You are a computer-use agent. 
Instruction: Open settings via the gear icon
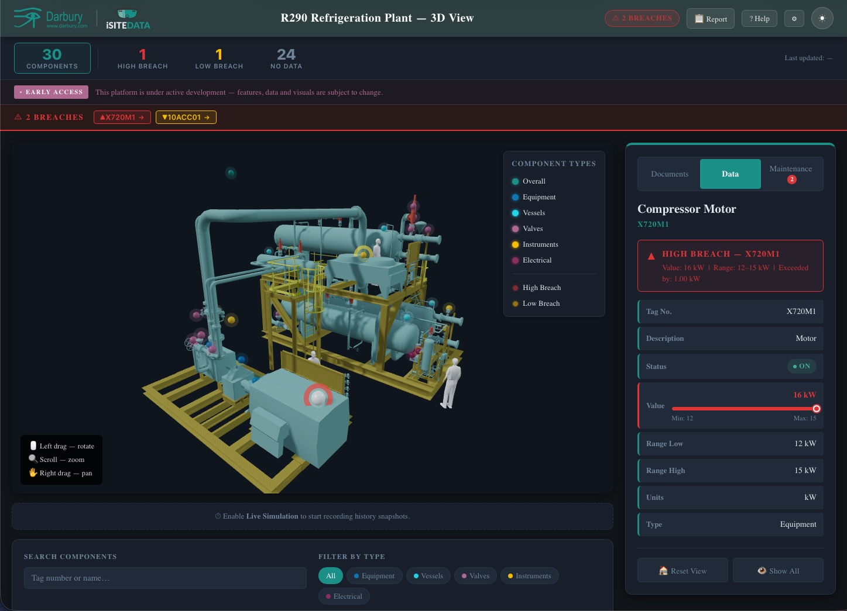pos(794,19)
